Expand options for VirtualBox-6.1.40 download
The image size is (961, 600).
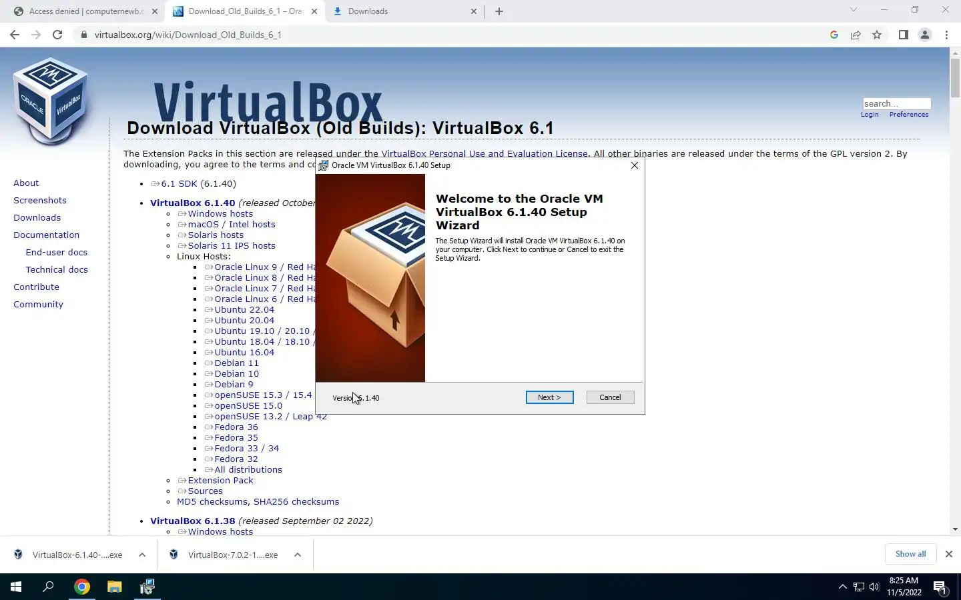tap(142, 555)
